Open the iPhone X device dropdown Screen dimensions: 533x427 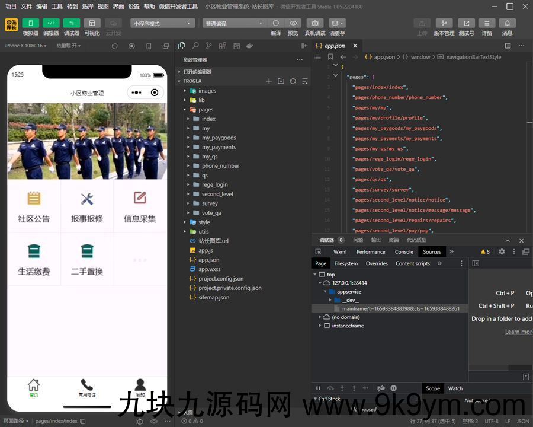(x=25, y=46)
